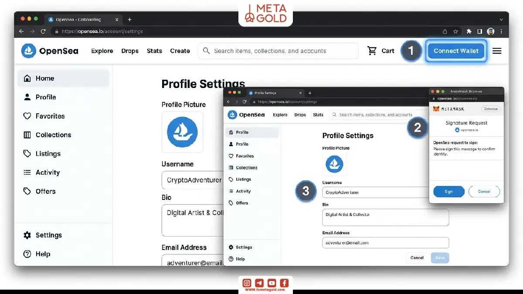Click the Username field in the large window
This screenshot has height=294, width=523.
[x=192, y=180]
